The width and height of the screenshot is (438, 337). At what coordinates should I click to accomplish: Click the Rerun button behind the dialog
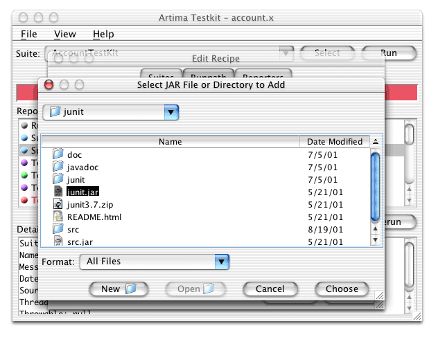pyautogui.click(x=400, y=222)
